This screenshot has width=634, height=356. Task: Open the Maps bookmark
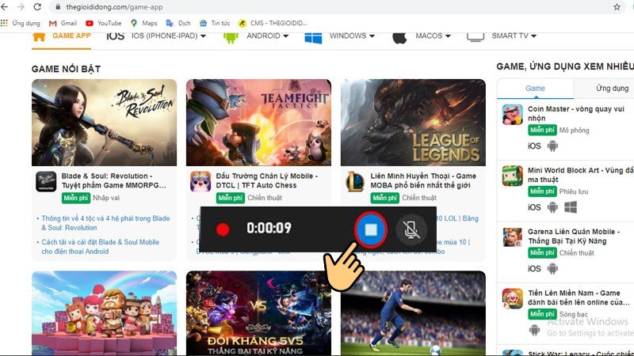[x=143, y=23]
